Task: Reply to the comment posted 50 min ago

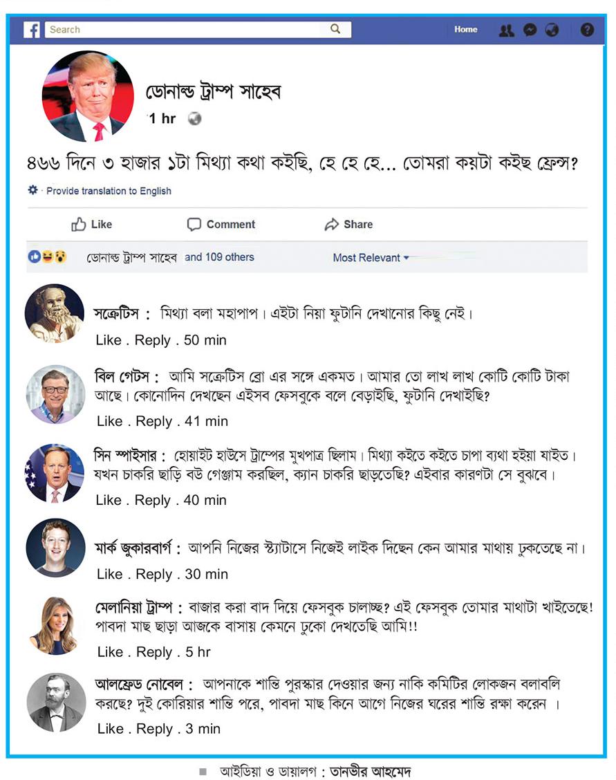Action: coord(153,341)
